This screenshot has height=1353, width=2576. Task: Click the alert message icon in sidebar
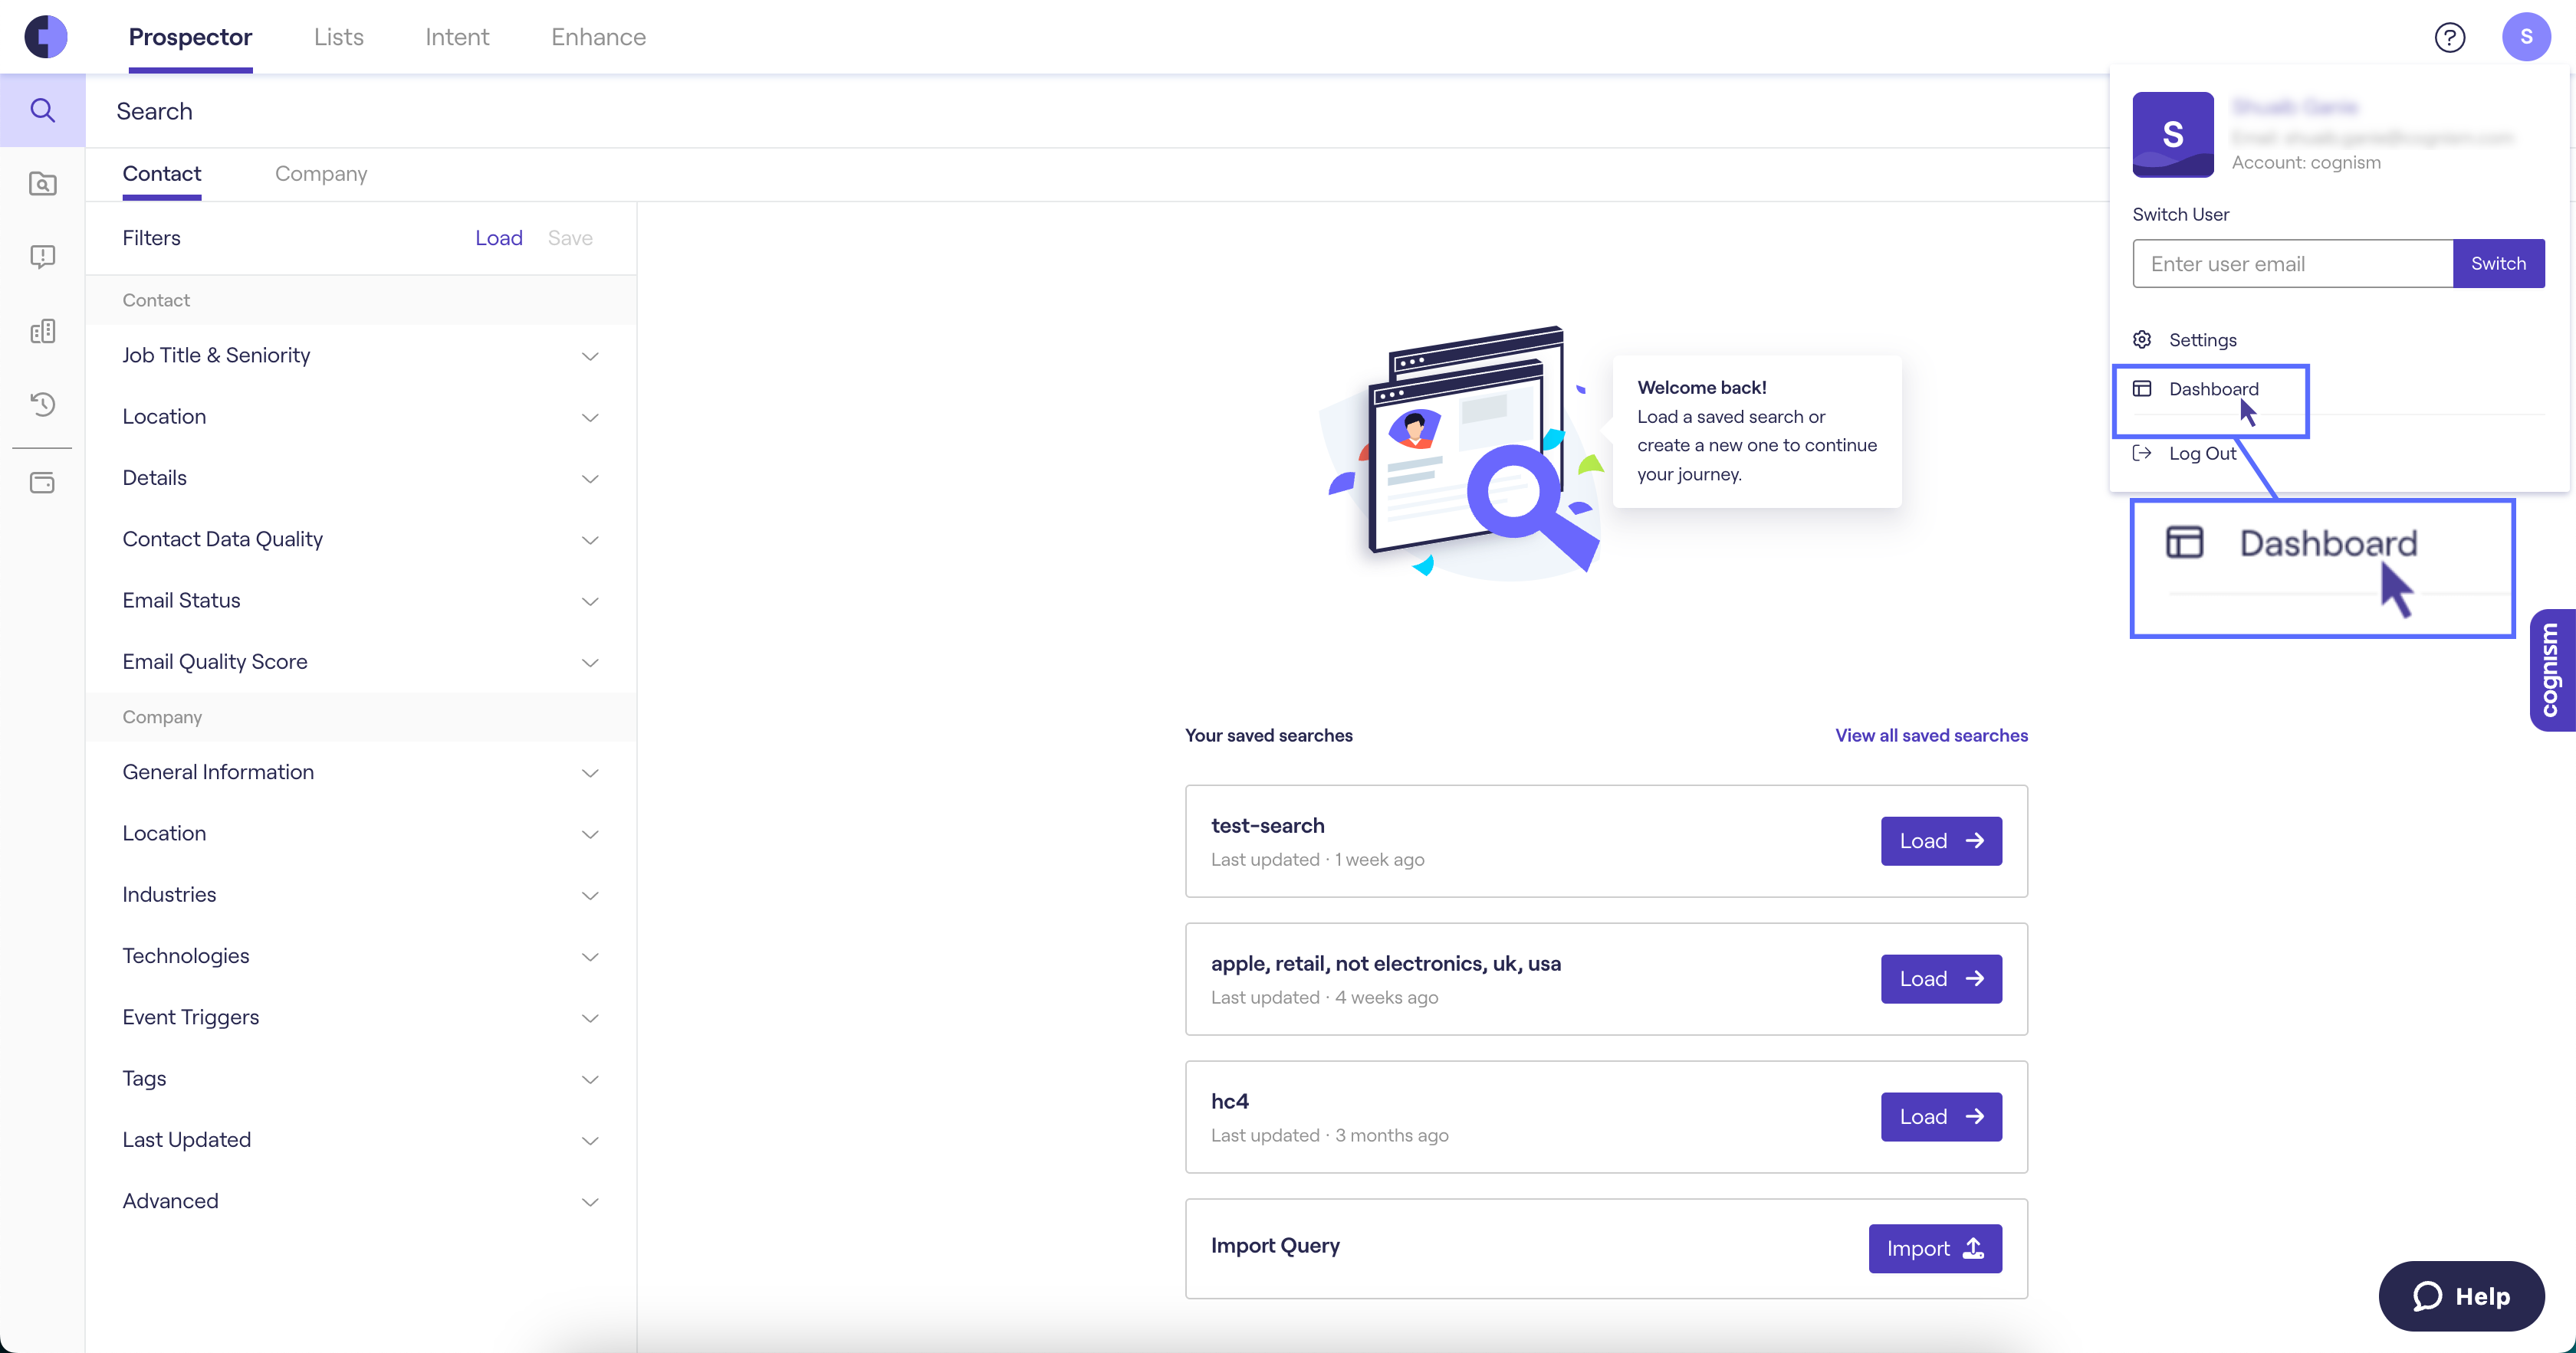click(x=42, y=257)
